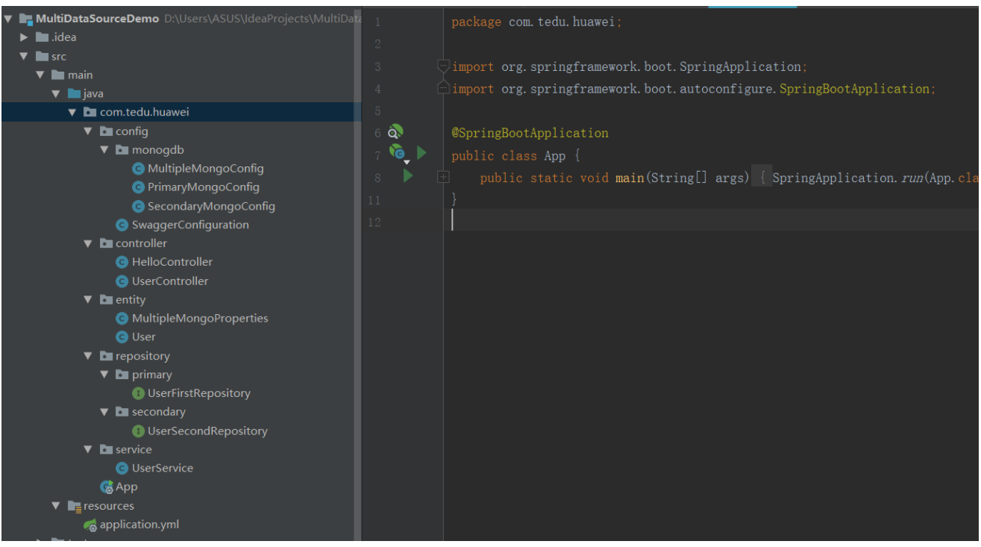
Task: Collapse the secondary package arrow
Action: pos(104,412)
